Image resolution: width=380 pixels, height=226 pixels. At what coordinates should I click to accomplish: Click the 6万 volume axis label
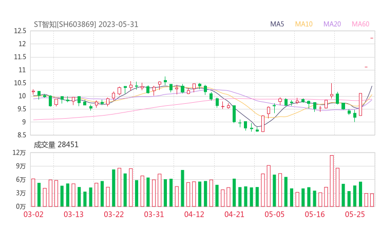pos(21,180)
